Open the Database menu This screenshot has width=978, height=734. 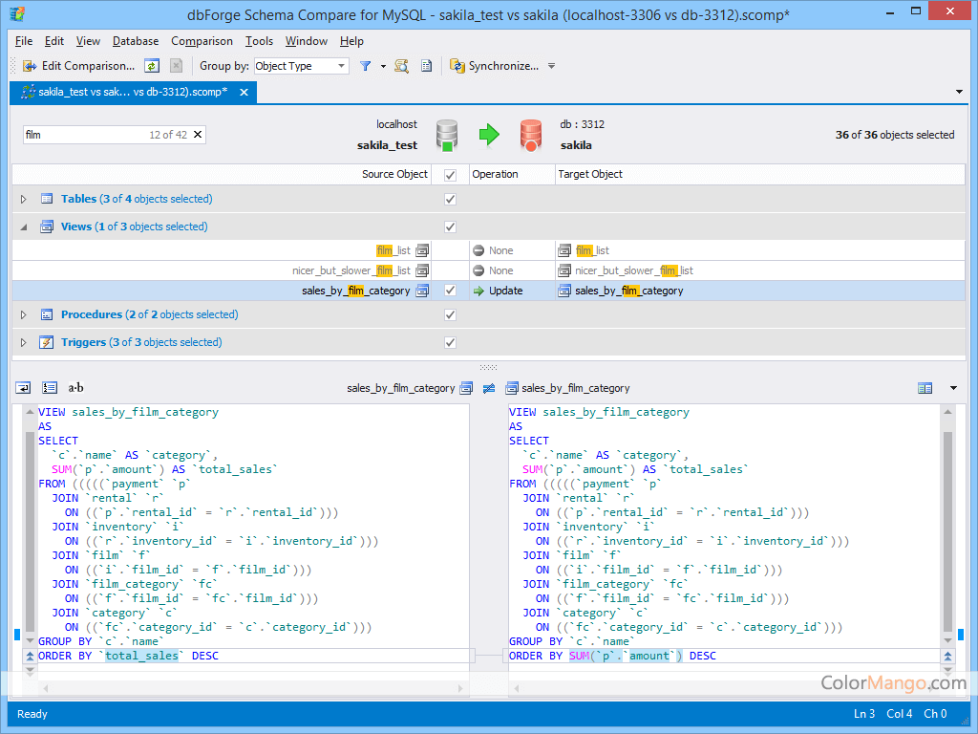136,40
